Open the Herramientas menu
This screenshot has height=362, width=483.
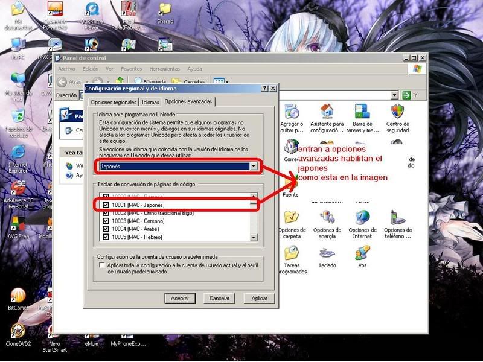coord(164,69)
